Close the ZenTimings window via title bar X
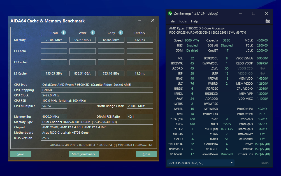 pyautogui.click(x=266, y=13)
